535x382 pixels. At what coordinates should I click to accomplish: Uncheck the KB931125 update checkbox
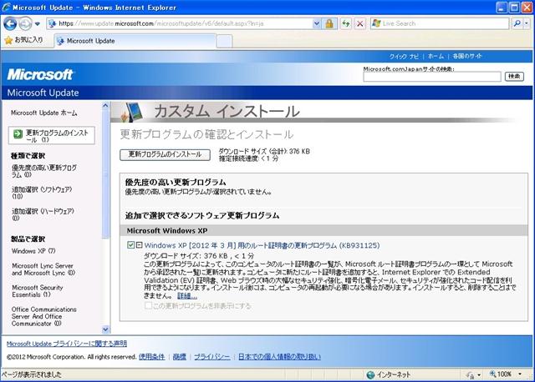pos(130,244)
